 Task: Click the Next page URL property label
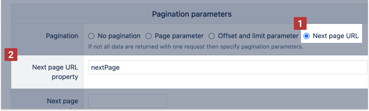pyautogui.click(x=55, y=72)
